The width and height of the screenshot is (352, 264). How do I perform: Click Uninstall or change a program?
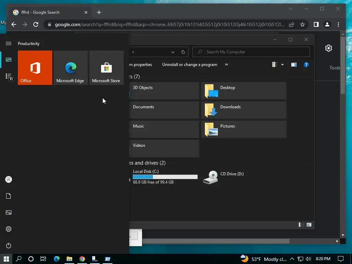tap(190, 65)
